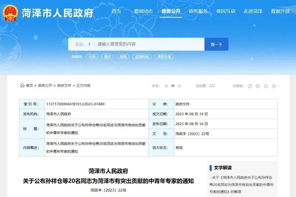Open the 数据开放 navigation item
Screen dimensions: 296x197
click(x=280, y=11)
